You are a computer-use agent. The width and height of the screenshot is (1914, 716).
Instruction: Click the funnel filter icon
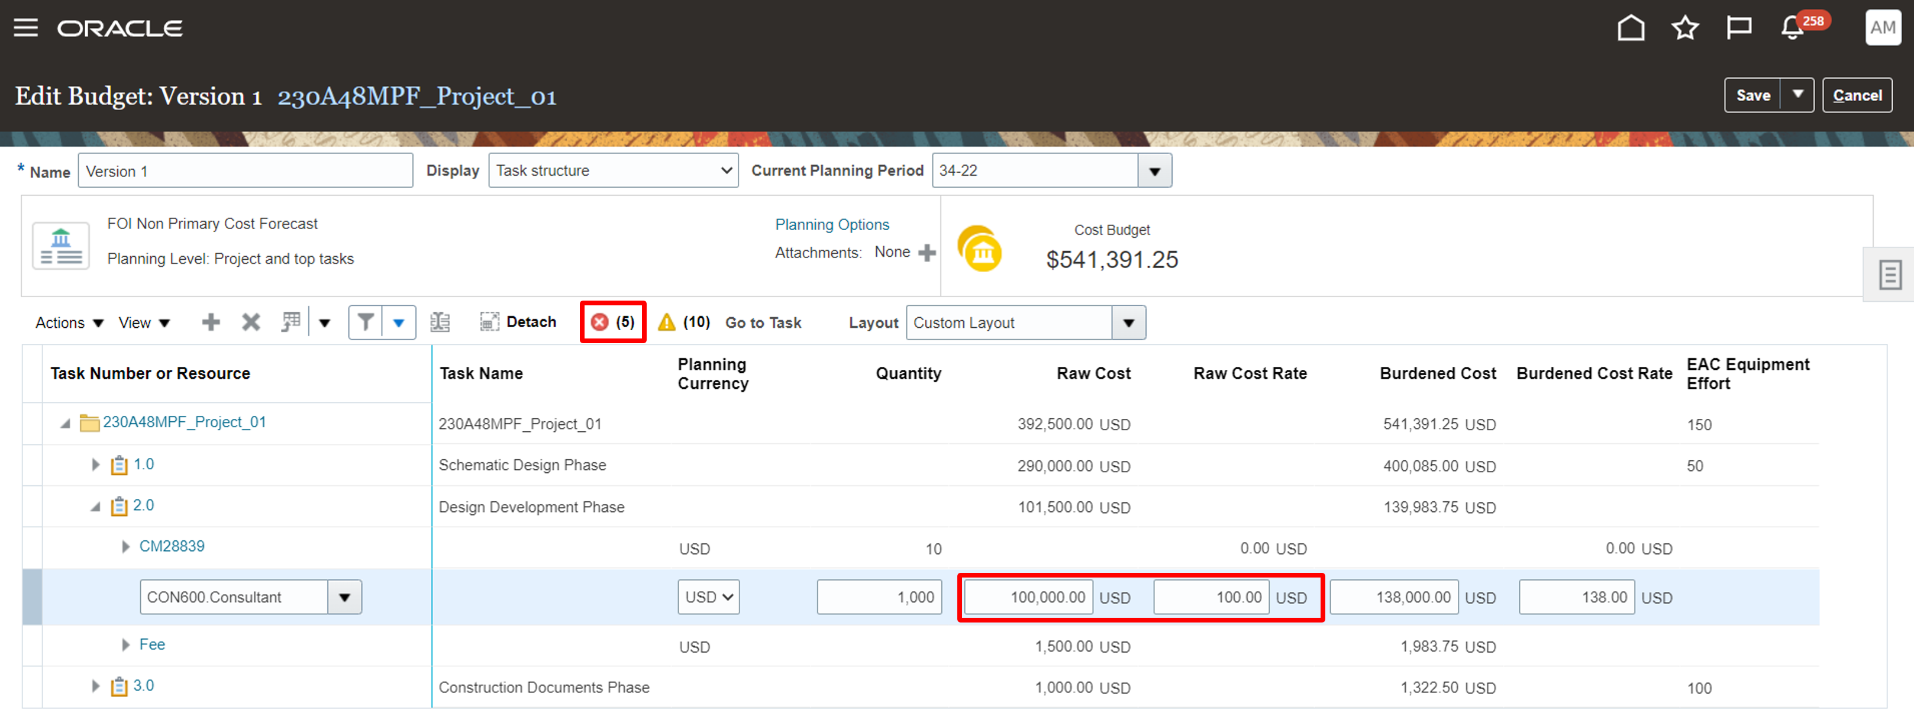coord(365,322)
